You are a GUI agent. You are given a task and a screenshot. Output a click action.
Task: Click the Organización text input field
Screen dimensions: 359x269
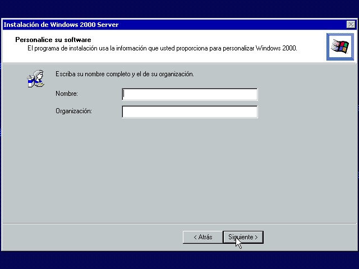coord(190,112)
